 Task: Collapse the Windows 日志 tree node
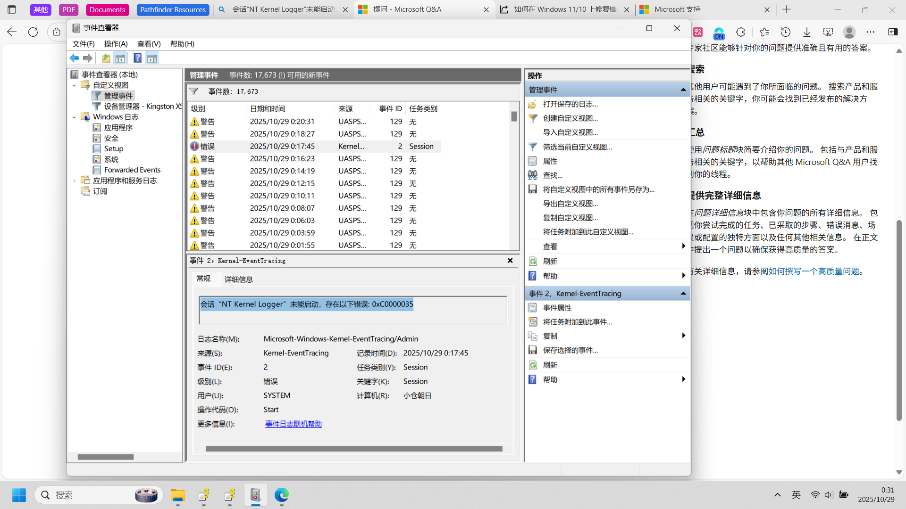tap(74, 117)
